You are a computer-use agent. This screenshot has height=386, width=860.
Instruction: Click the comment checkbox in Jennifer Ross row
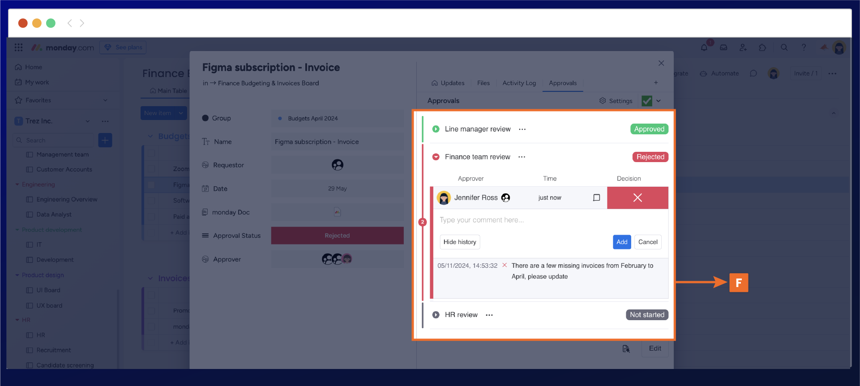click(596, 197)
